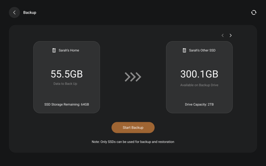Click the Data to Back Up caption
Screen dimensions: 266x166
pos(65,84)
